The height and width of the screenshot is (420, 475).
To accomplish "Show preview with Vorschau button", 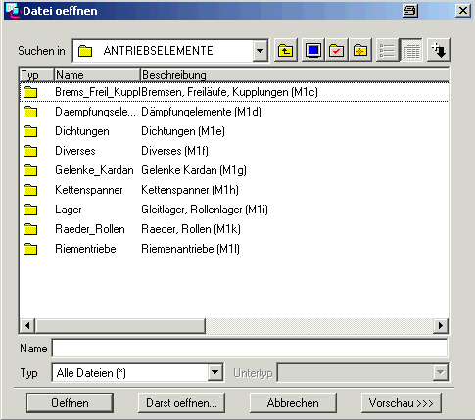I will [402, 403].
